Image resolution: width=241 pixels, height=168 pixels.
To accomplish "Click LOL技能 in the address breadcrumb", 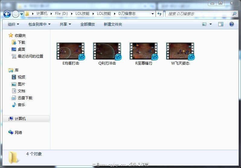I will 82,14.
